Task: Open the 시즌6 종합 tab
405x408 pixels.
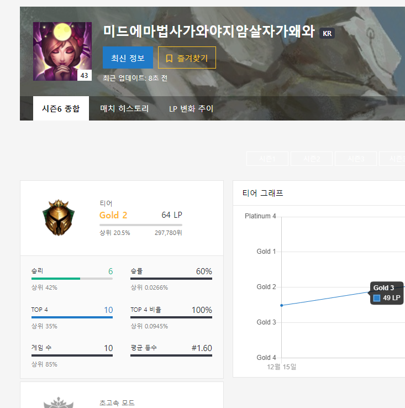Action: 61,108
